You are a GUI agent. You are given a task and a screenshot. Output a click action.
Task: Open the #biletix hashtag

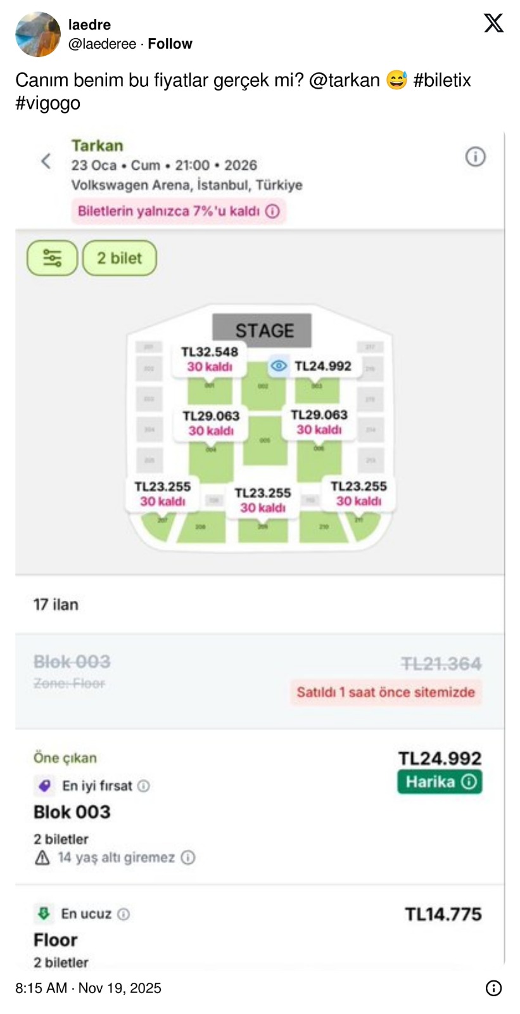[441, 80]
